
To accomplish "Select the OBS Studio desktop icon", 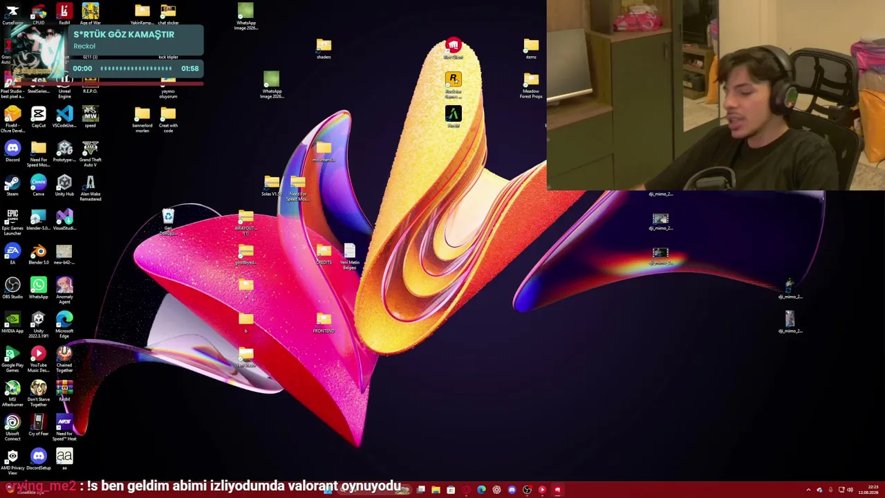I will coord(12,288).
